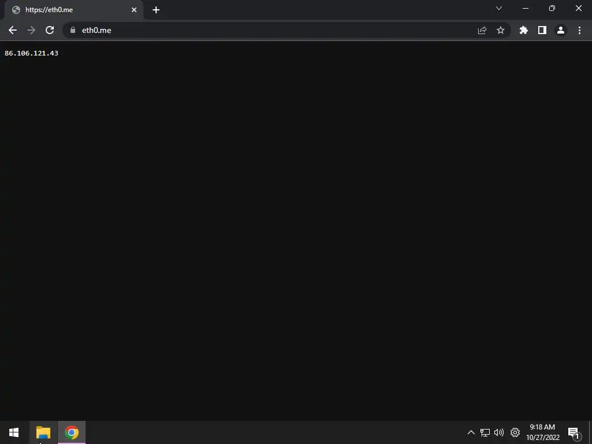Open the network status tray icon
The height and width of the screenshot is (444, 592).
485,432
